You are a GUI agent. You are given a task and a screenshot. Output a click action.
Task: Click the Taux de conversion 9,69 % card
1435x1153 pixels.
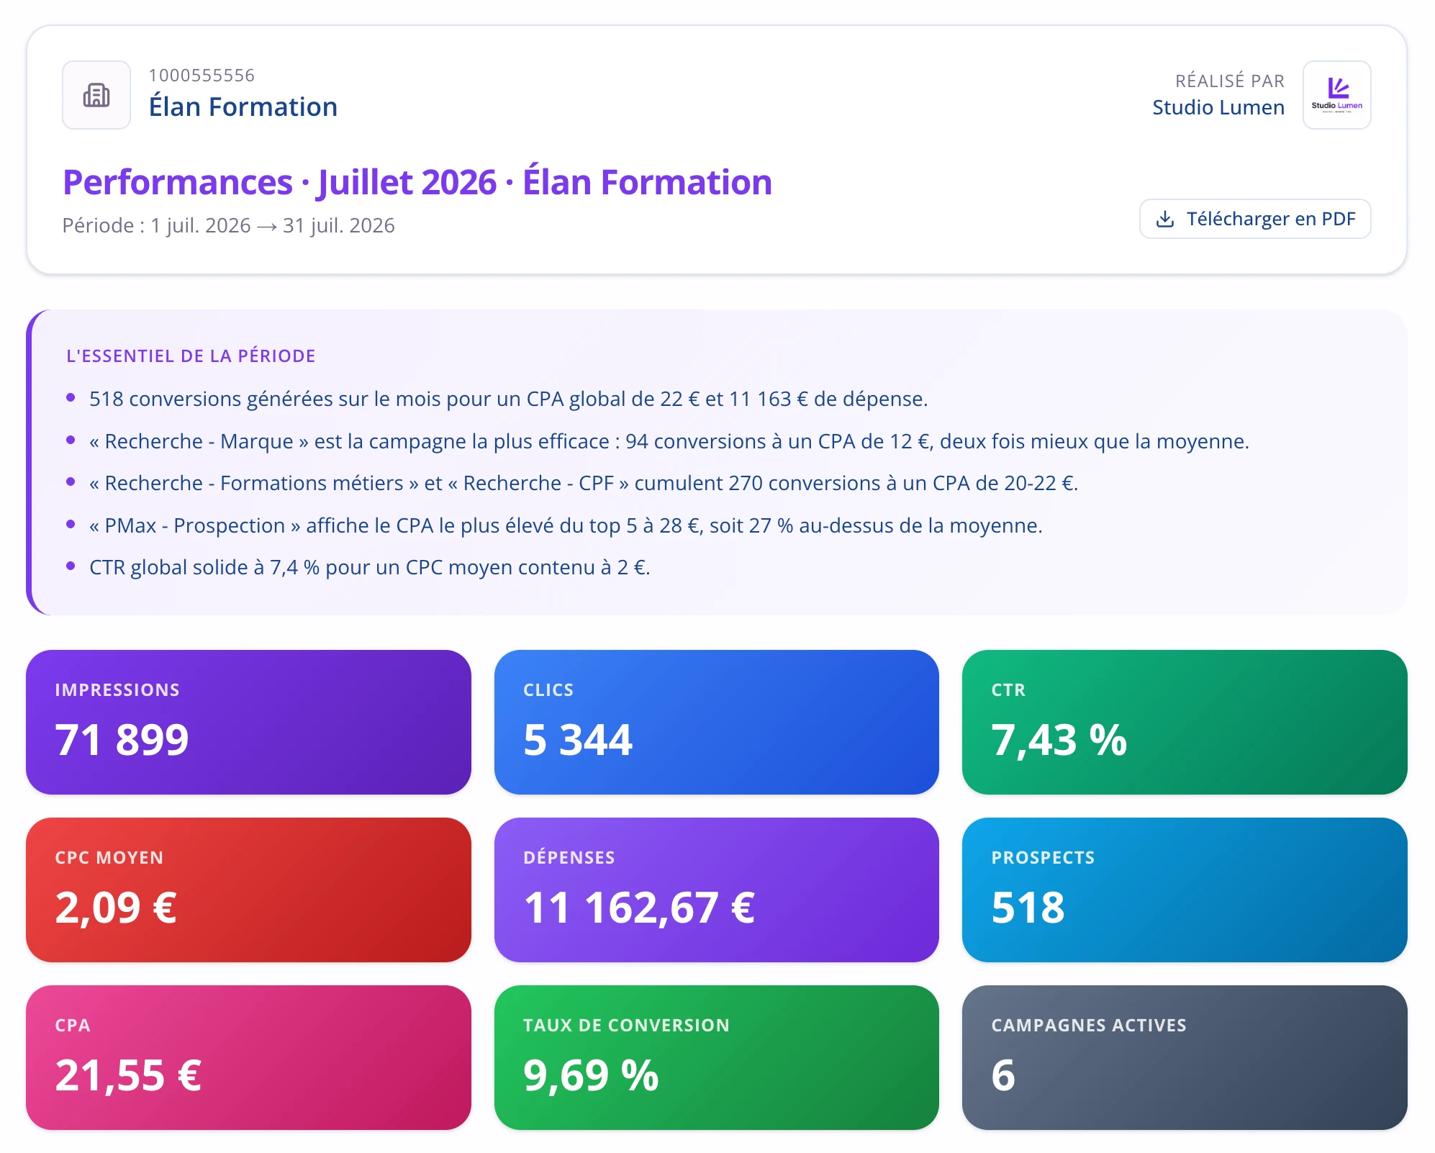[x=716, y=1057]
